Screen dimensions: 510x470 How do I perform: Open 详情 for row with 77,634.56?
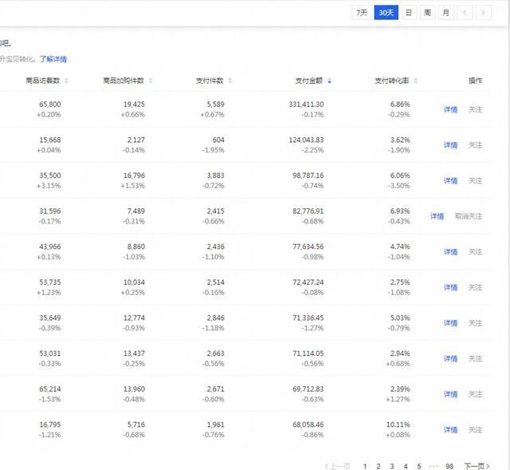450,252
